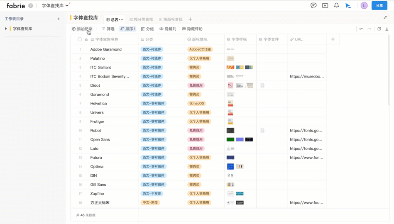The width and height of the screenshot is (394, 224).
Task: Open file attachment icon in Robot row
Action: 262,131
